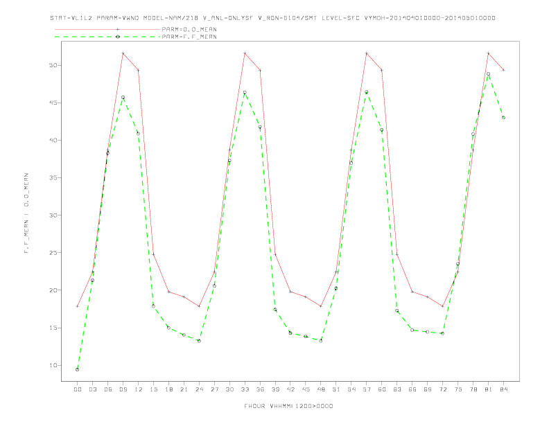Click x-axis tick label 21
Image resolution: width=549 pixels, height=424 pixels.
tap(184, 389)
